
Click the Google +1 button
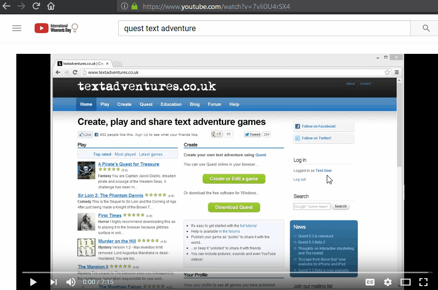pyautogui.click(x=217, y=134)
